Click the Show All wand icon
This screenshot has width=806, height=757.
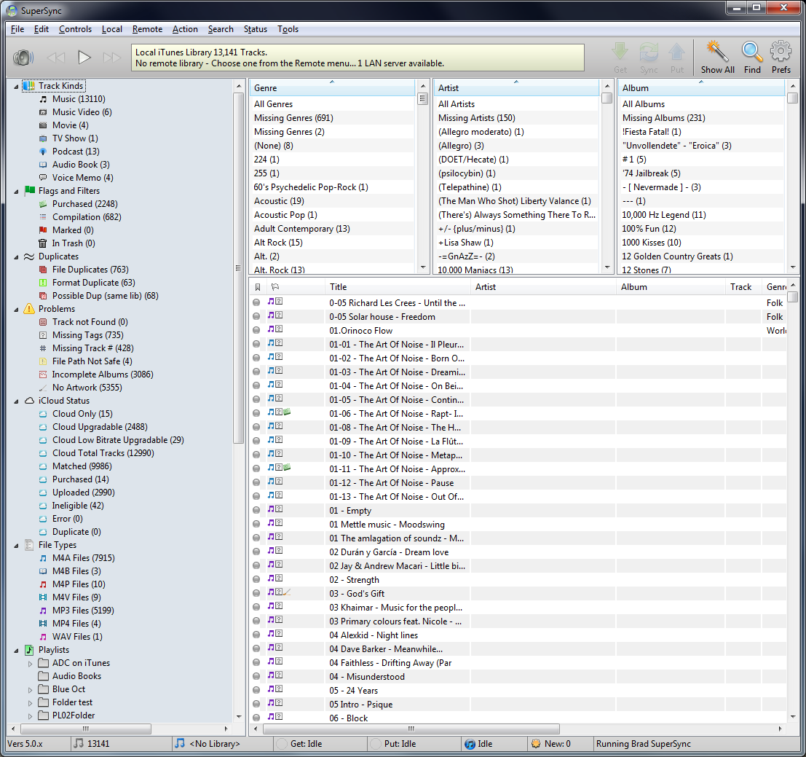[x=717, y=52]
